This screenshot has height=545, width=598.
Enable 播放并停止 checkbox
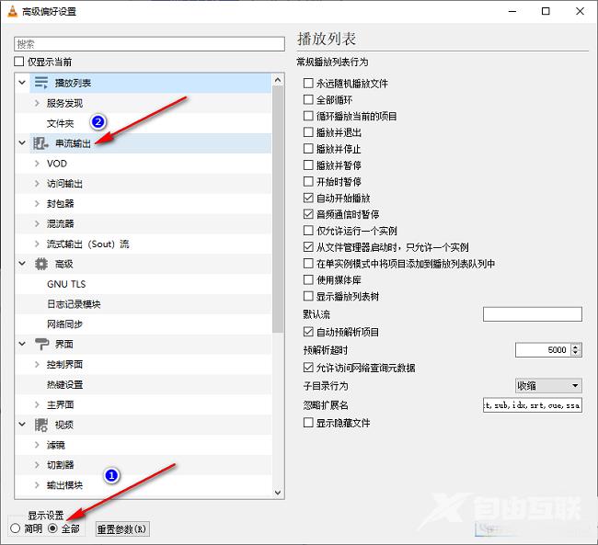[308, 149]
